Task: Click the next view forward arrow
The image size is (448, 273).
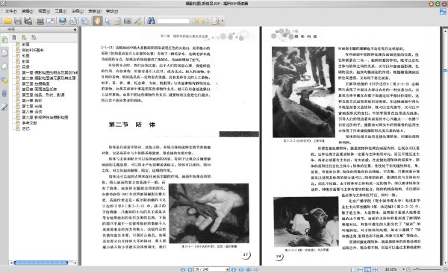Action: [x=256, y=269]
